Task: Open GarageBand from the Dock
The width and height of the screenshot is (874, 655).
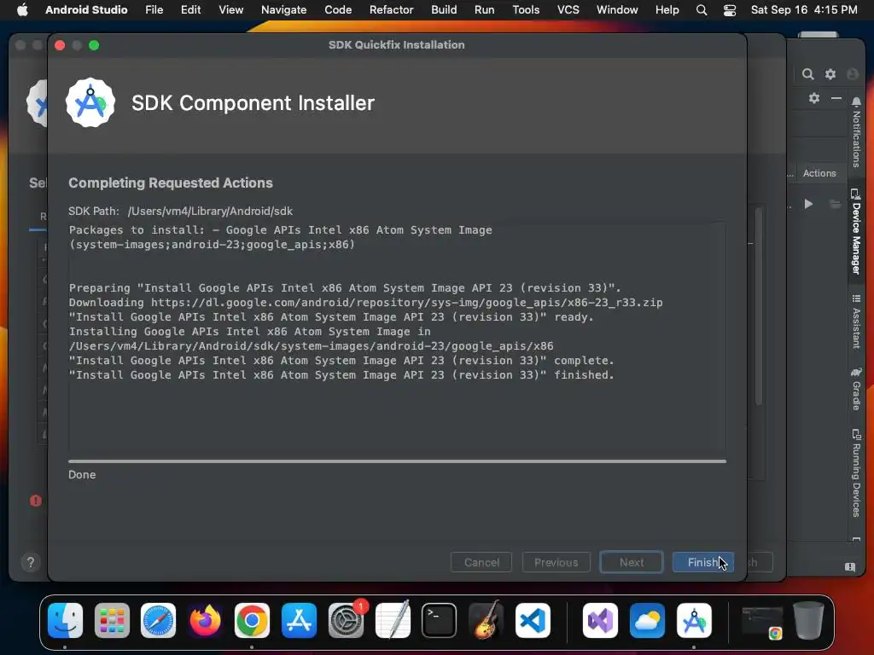Action: point(486,621)
